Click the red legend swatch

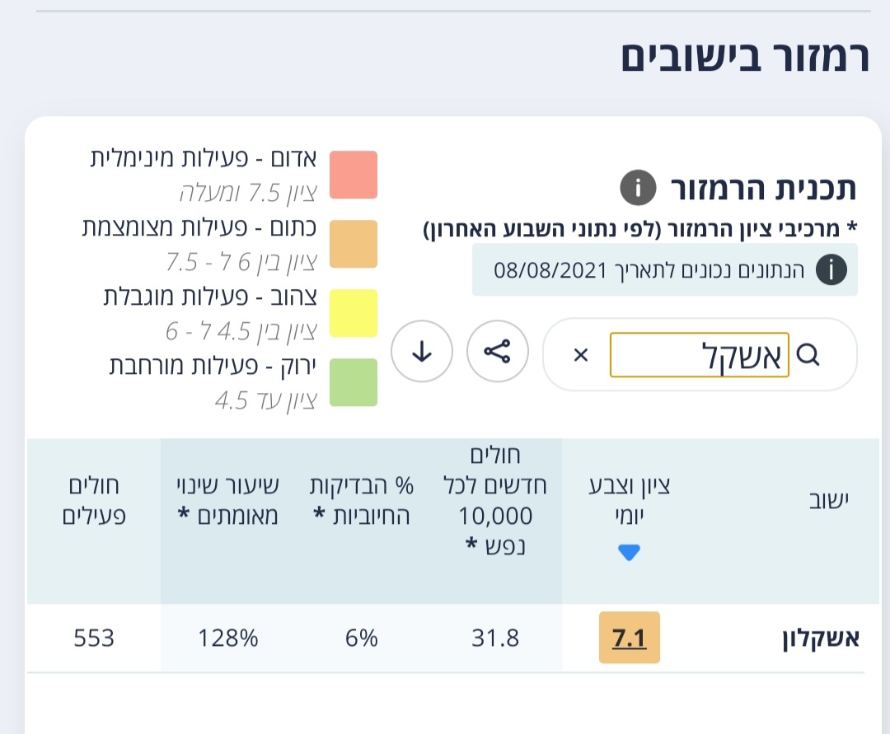tap(354, 175)
